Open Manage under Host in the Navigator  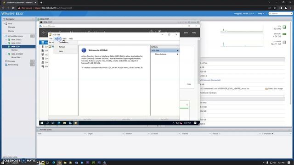[11, 27]
